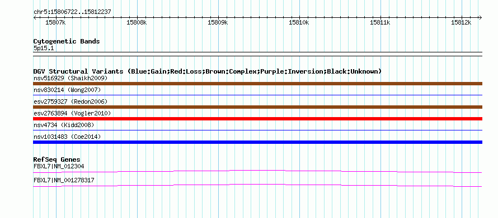Select magenta gene line of NM_012304
The image size is (498, 218).
tap(257, 172)
